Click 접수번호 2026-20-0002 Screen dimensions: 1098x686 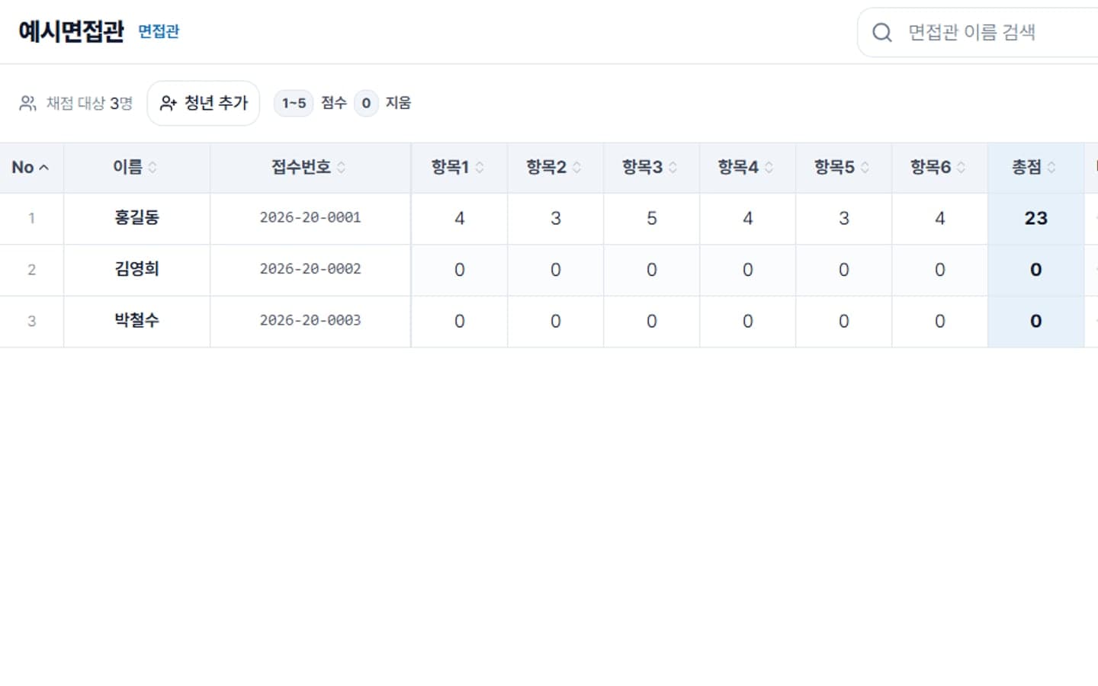tap(310, 269)
